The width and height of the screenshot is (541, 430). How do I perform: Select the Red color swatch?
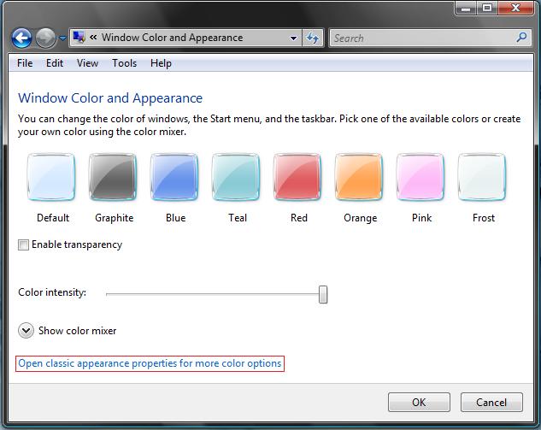(x=297, y=177)
